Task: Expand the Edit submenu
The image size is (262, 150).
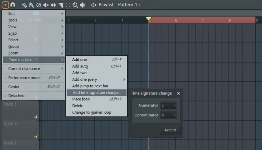Action: (x=34, y=14)
